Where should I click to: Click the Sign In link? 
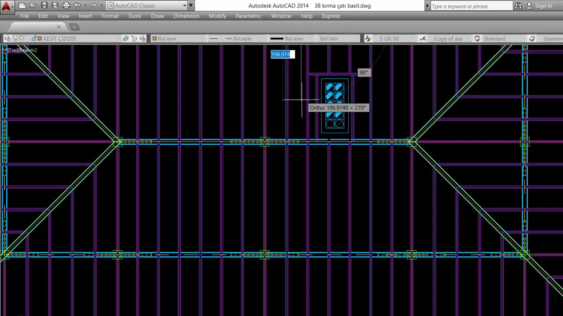click(x=544, y=6)
